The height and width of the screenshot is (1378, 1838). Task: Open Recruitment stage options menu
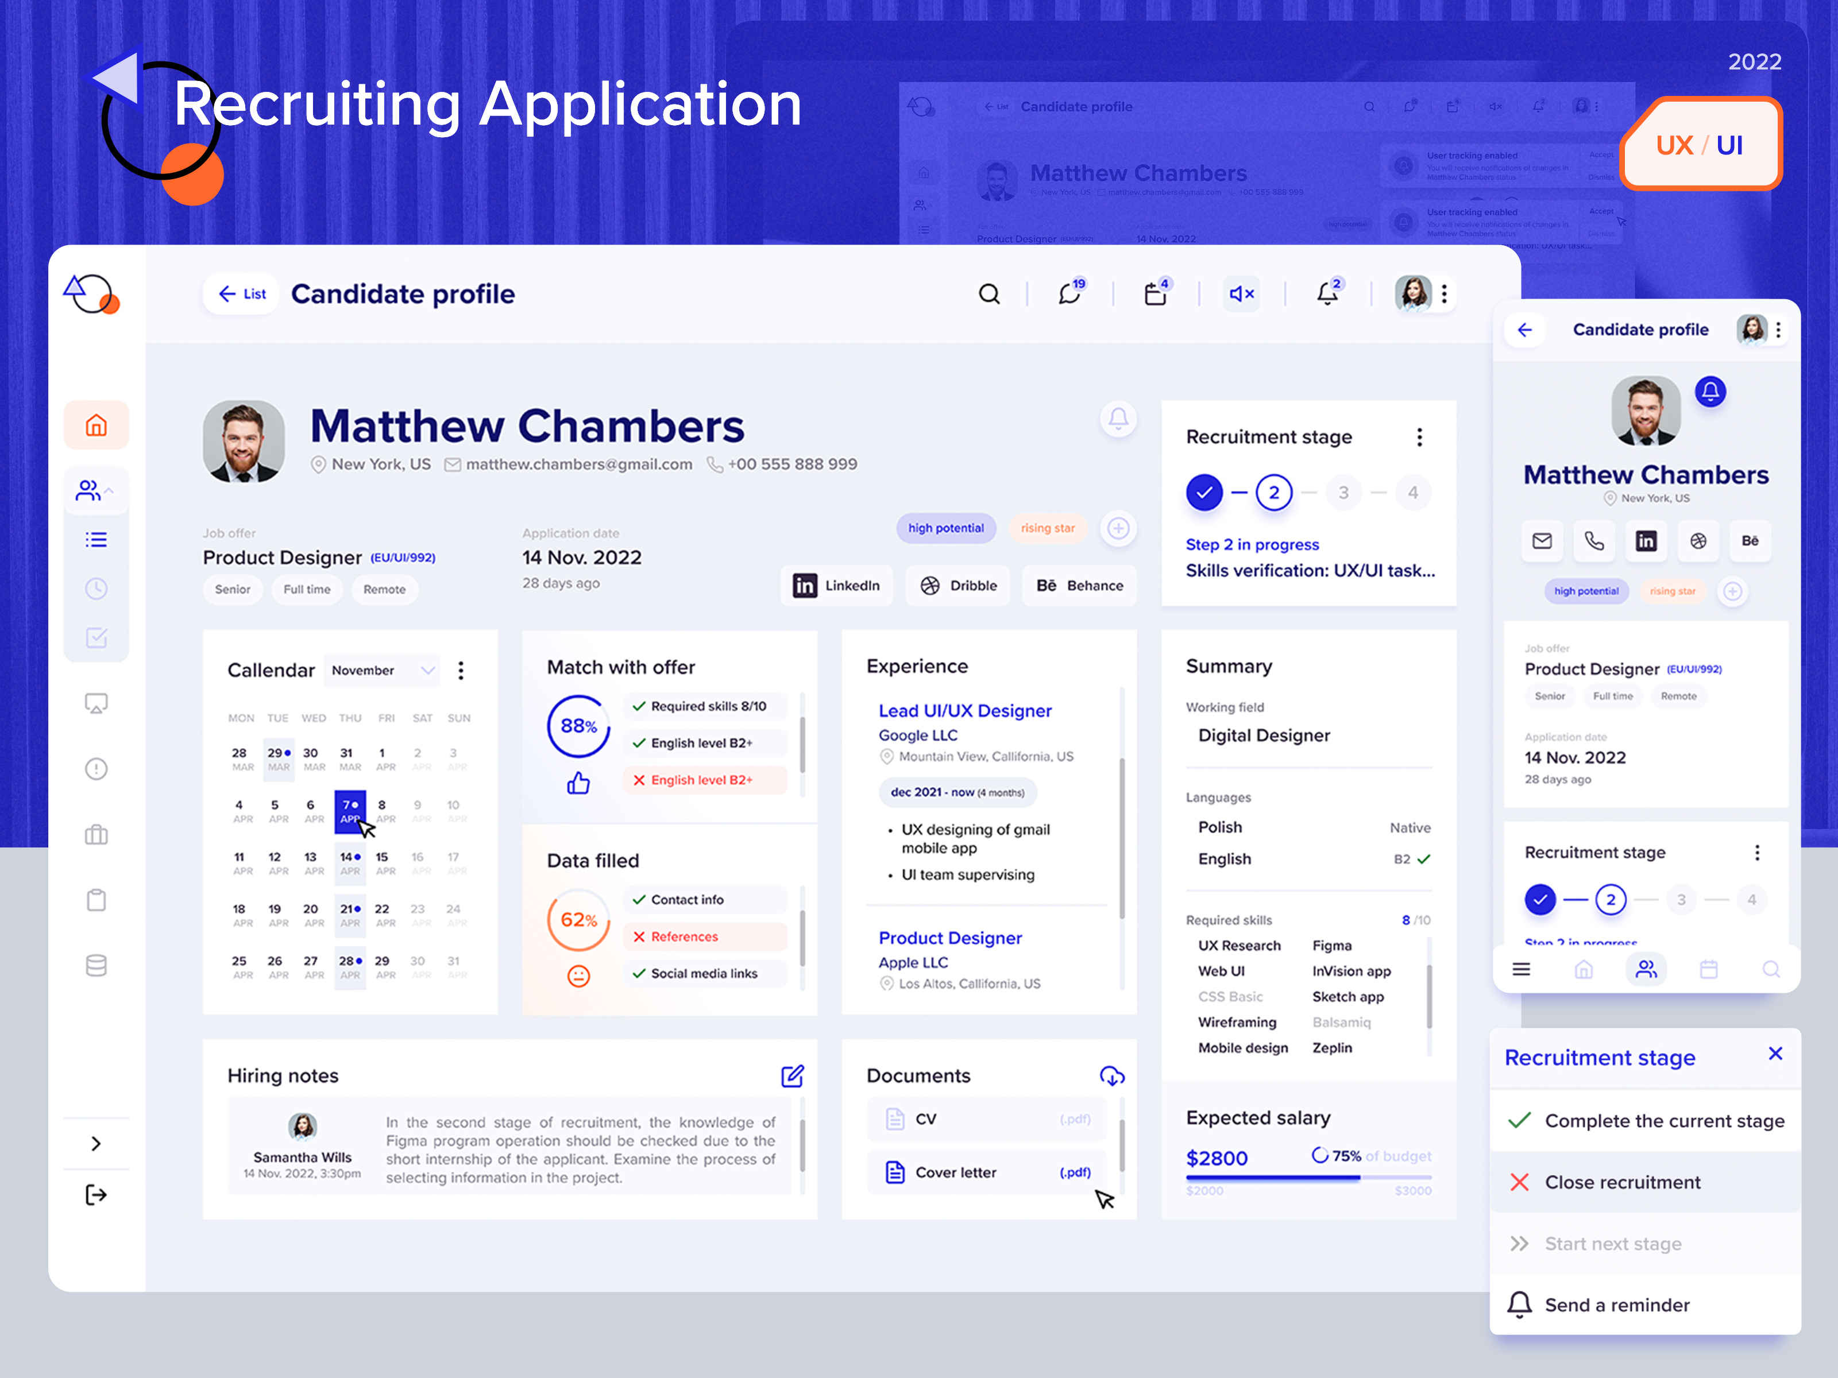[x=1420, y=437]
